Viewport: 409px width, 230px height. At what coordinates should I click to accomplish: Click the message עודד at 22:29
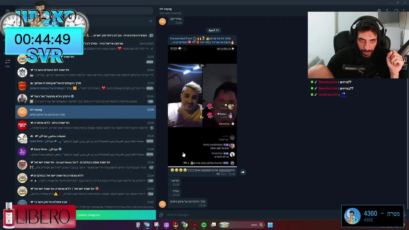tap(175, 193)
